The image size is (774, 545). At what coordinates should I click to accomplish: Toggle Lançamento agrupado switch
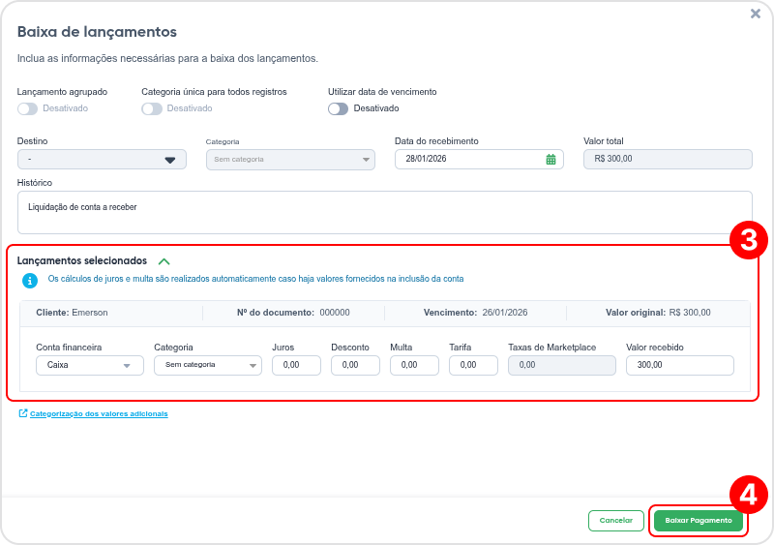[x=28, y=108]
